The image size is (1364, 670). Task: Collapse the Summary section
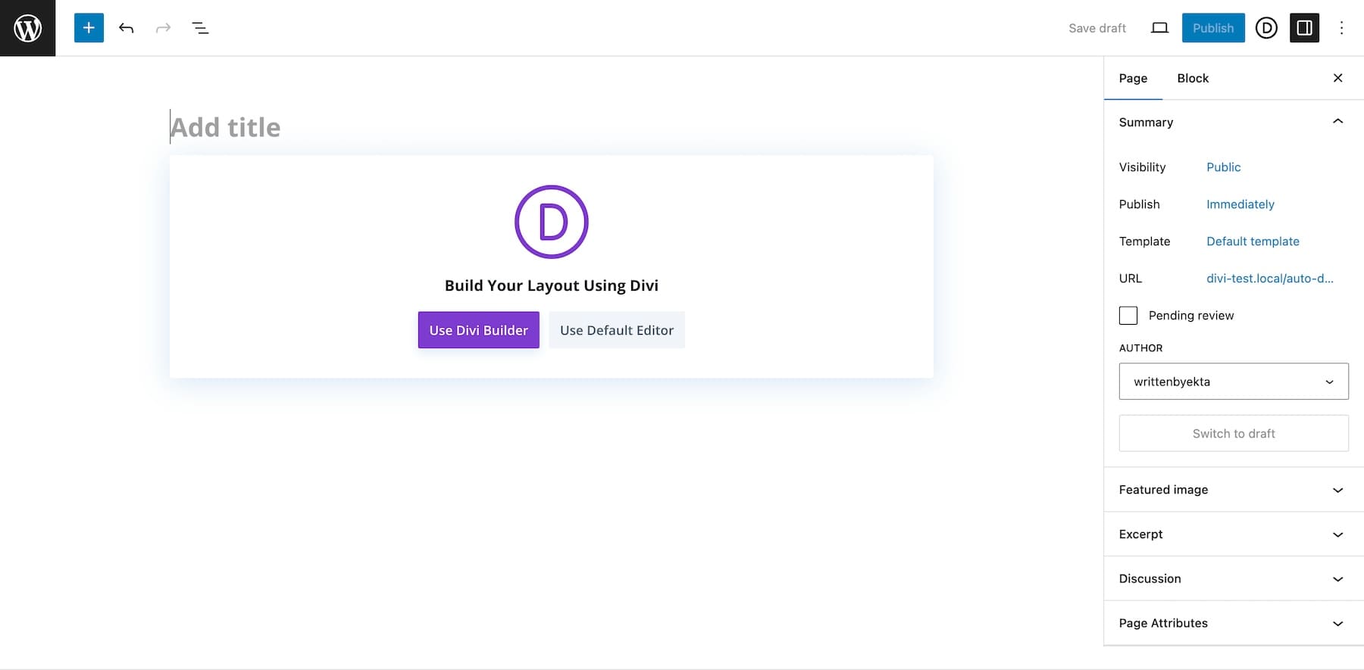click(x=1234, y=122)
